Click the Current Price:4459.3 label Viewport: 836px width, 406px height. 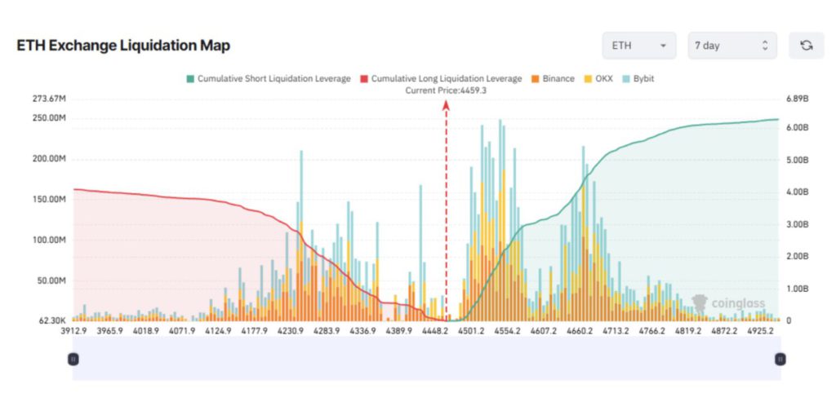pos(446,90)
